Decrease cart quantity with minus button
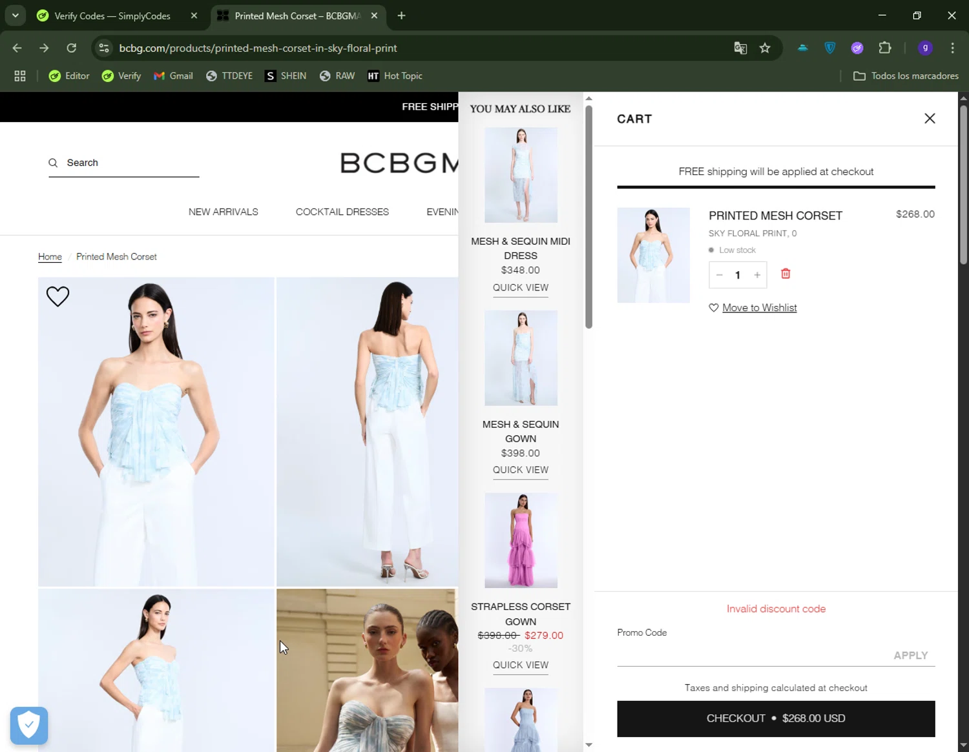Image resolution: width=969 pixels, height=752 pixels. coord(719,275)
